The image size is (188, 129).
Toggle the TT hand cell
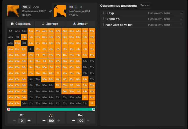(38, 55)
